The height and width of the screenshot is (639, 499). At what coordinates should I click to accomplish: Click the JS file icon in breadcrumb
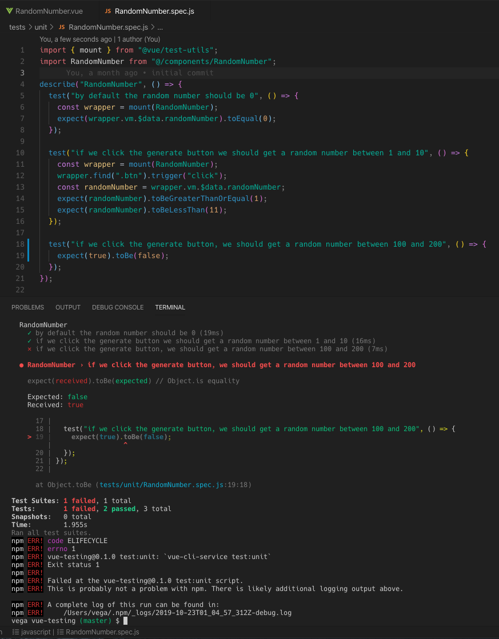click(x=62, y=27)
